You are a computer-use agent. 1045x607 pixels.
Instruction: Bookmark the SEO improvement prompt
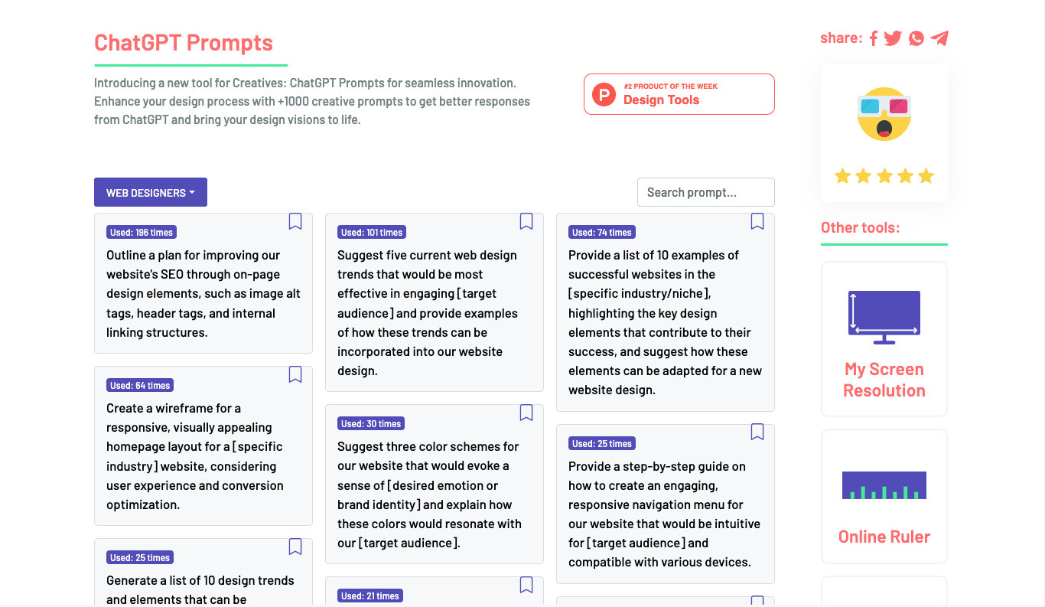tap(295, 221)
